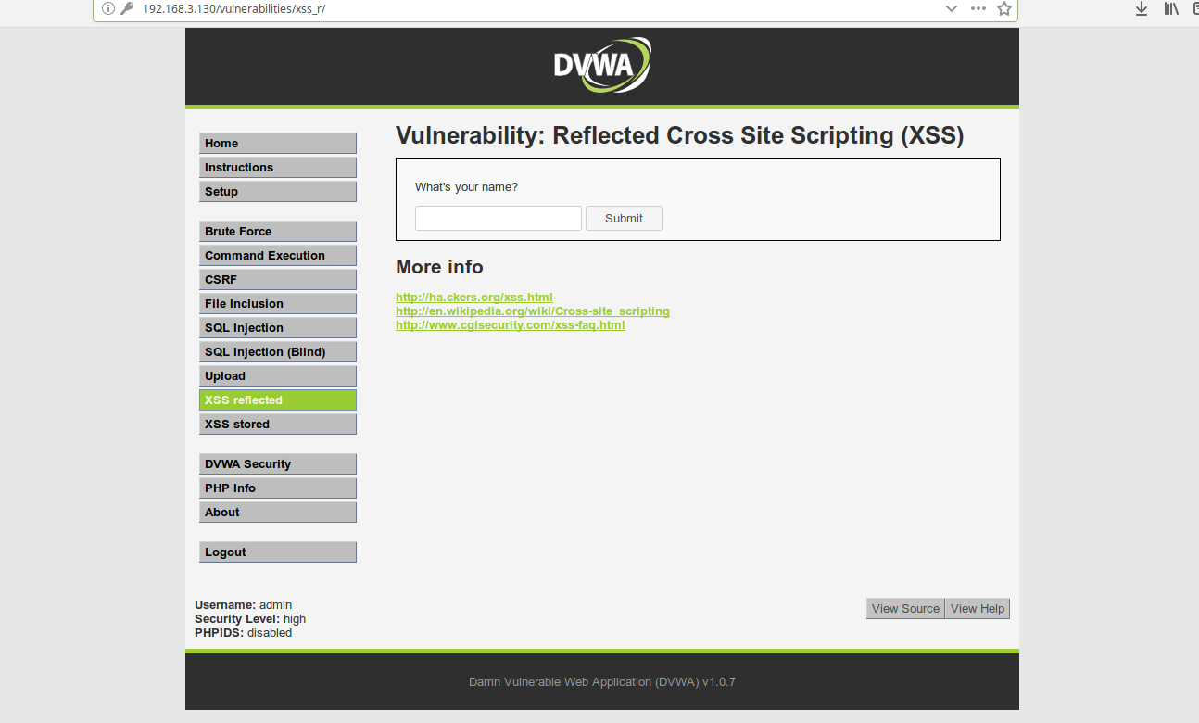Click the View Source button
Screen dimensions: 1199x723
(905, 609)
